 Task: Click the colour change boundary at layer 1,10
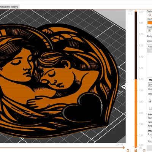click(x=136, y=79)
